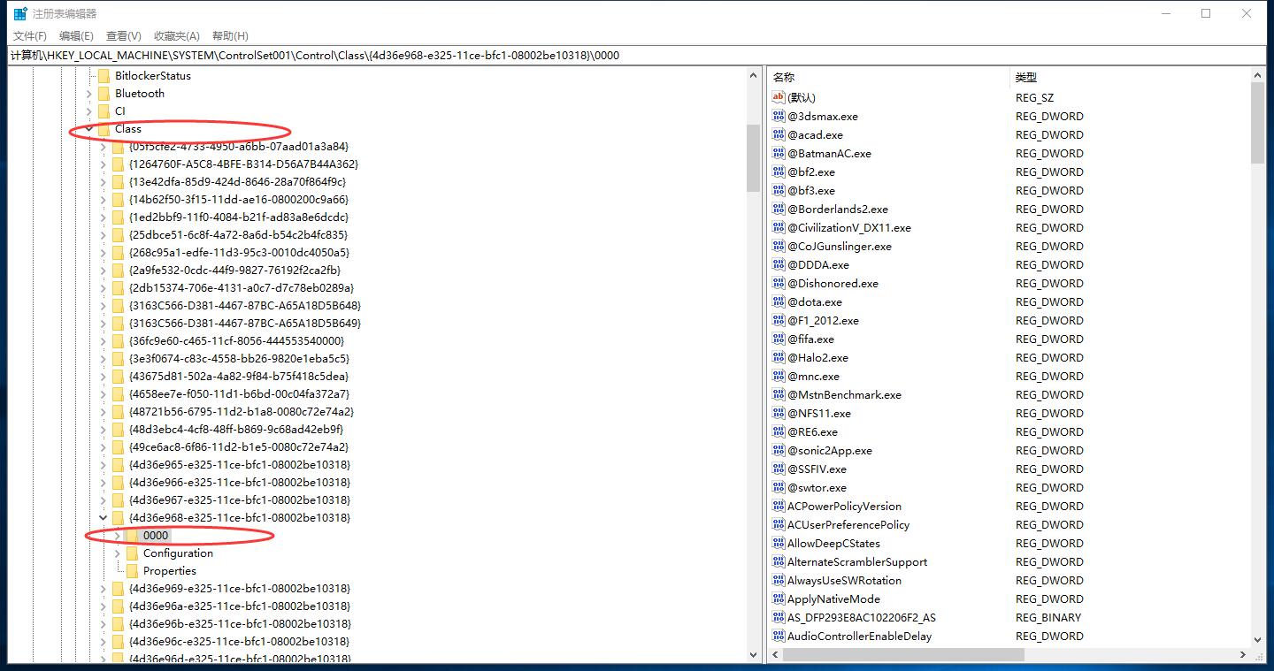Expand the Configuration subkey

coord(117,553)
